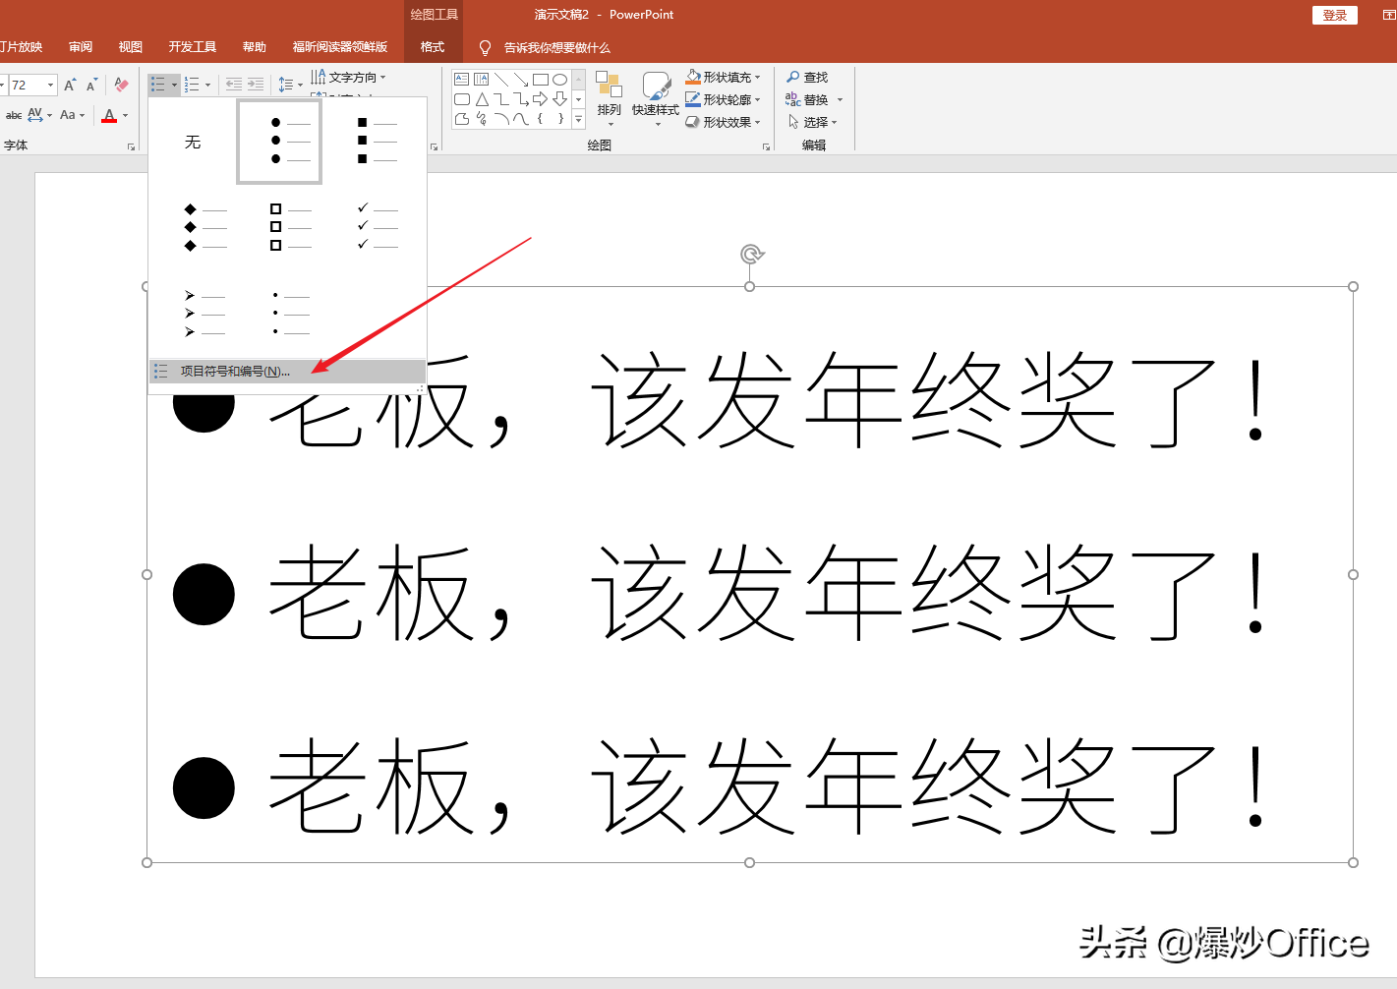Open the 选择 select menu
The height and width of the screenshot is (989, 1397).
pyautogui.click(x=813, y=122)
